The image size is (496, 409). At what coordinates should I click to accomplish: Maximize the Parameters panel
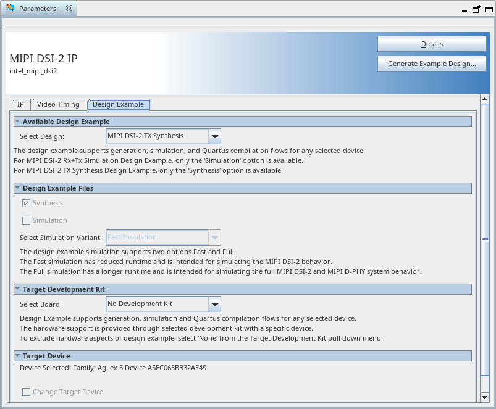489,9
